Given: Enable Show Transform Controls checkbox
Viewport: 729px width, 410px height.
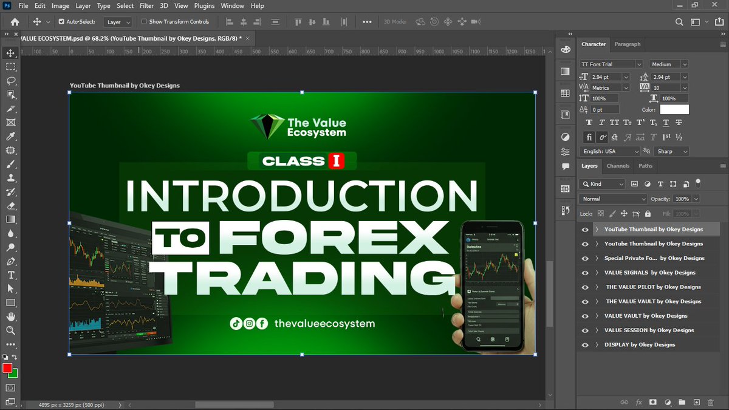Looking at the screenshot, I should tap(144, 22).
